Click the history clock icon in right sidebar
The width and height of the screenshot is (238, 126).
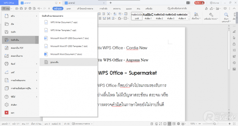click(234, 63)
